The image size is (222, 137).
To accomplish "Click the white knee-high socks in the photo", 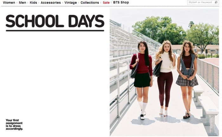I will coord(142,107).
